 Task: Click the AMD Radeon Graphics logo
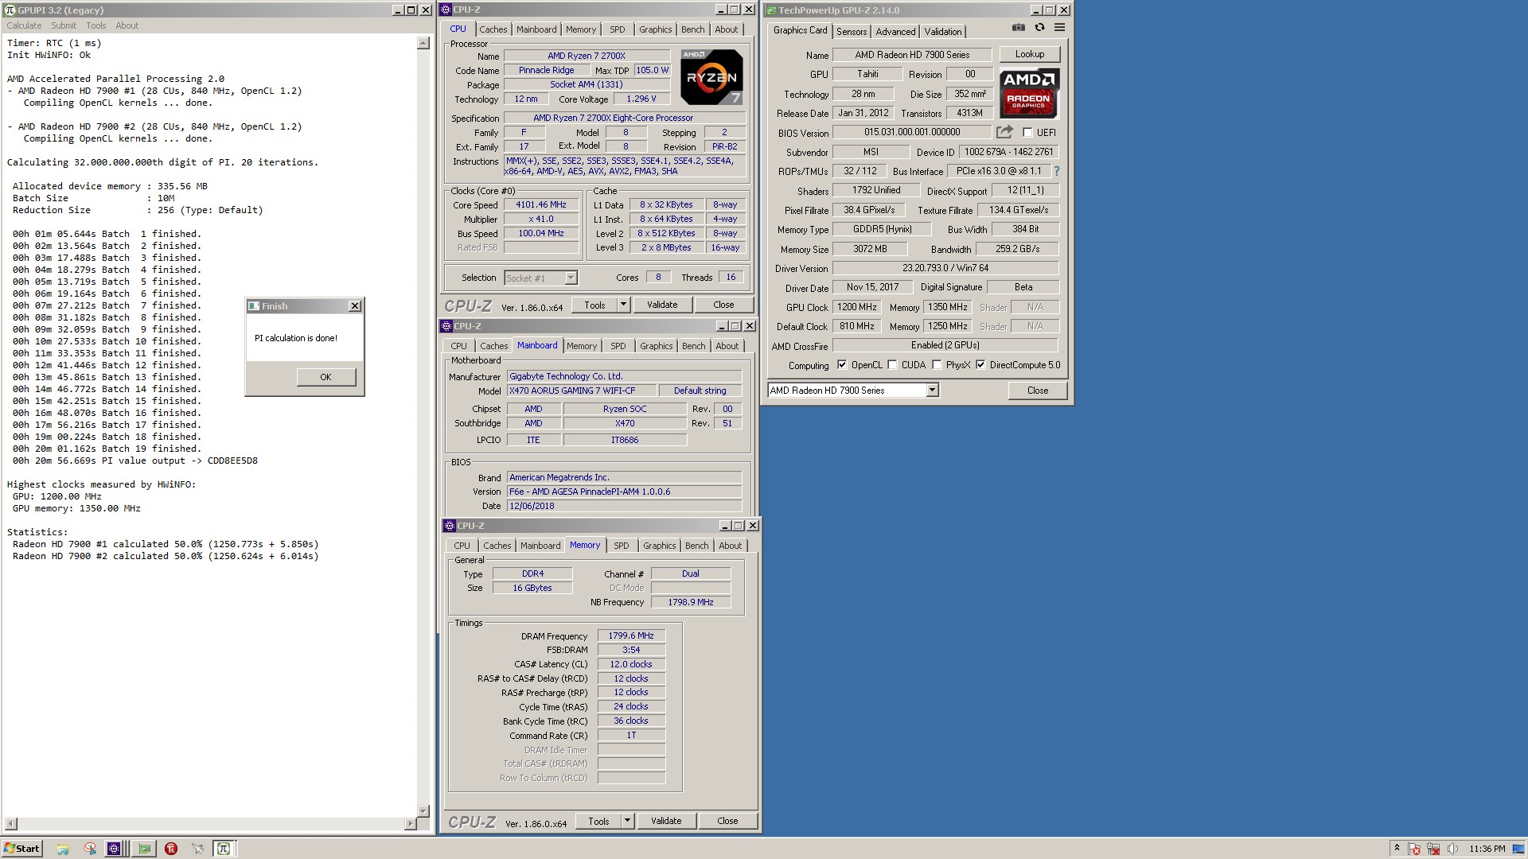click(x=1029, y=93)
